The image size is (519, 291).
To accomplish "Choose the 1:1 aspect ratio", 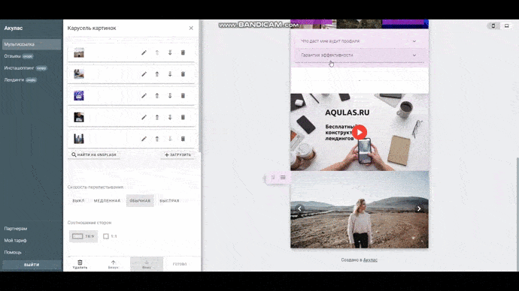I will [x=111, y=236].
